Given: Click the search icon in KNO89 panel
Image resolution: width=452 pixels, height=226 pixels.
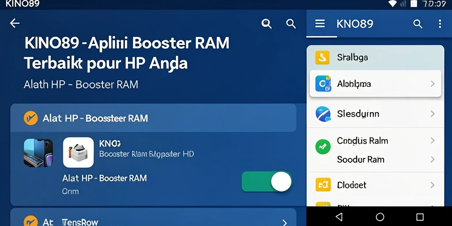Looking at the screenshot, I should pyautogui.click(x=418, y=24).
